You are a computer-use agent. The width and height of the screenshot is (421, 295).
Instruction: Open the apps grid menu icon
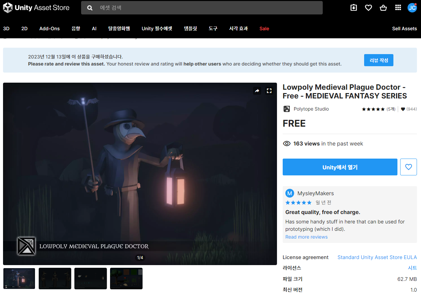click(398, 7)
